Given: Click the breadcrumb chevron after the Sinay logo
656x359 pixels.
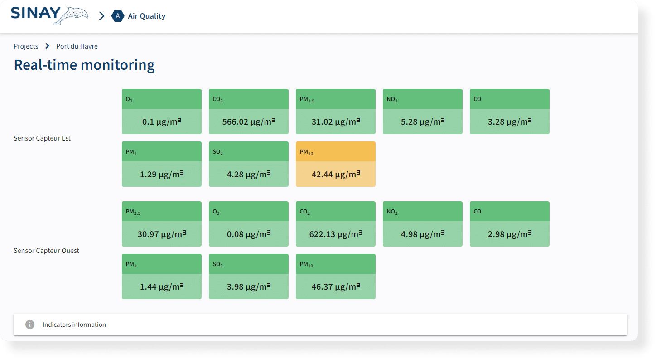Looking at the screenshot, I should click(x=101, y=15).
